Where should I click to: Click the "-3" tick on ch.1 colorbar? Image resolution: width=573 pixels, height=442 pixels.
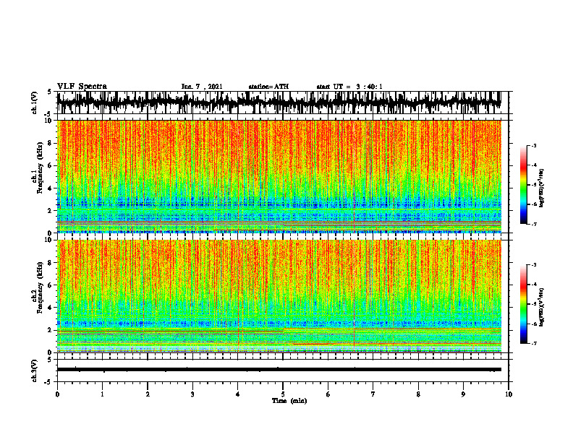click(x=534, y=146)
